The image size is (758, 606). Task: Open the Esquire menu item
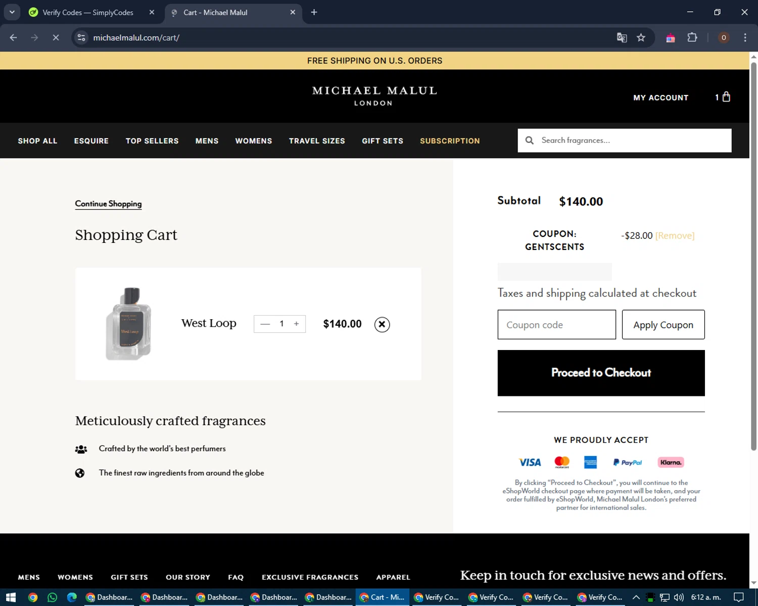coord(91,141)
